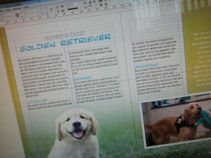Click the 'Honden in beeld' subtitle text

pyautogui.click(x=64, y=36)
